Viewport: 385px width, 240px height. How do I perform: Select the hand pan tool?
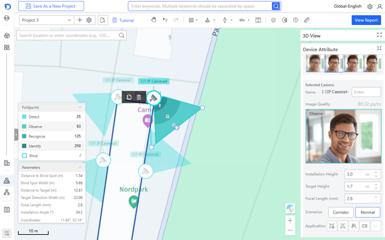[154, 20]
